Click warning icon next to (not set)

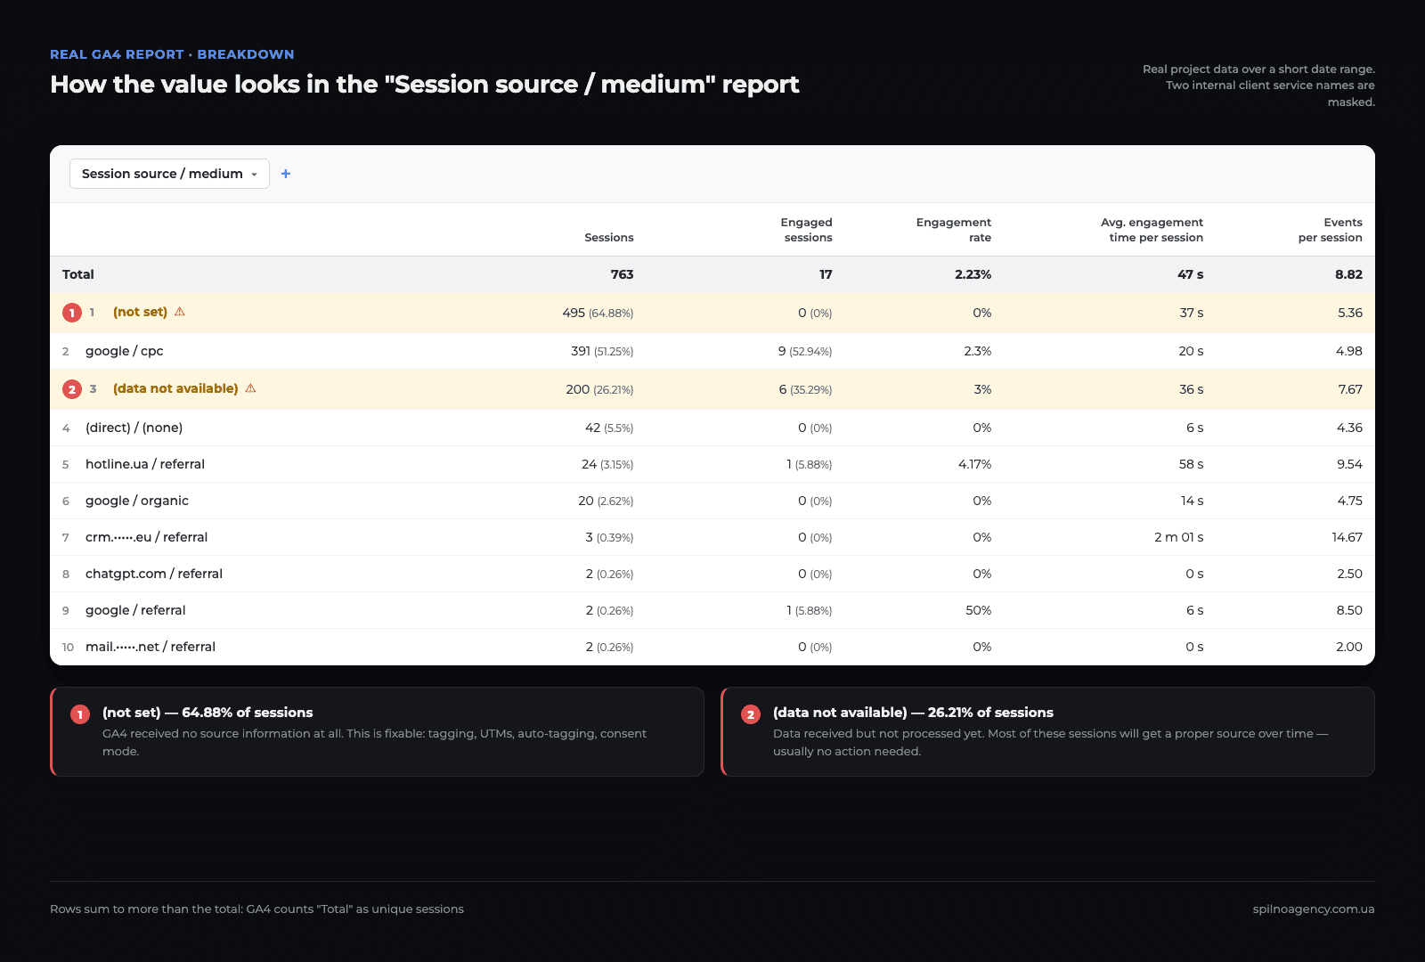(x=180, y=312)
